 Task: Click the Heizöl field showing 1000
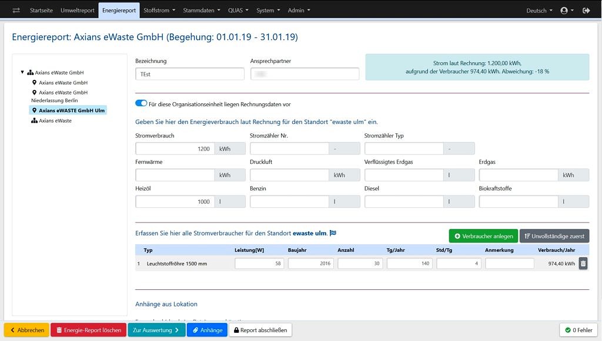pyautogui.click(x=175, y=201)
